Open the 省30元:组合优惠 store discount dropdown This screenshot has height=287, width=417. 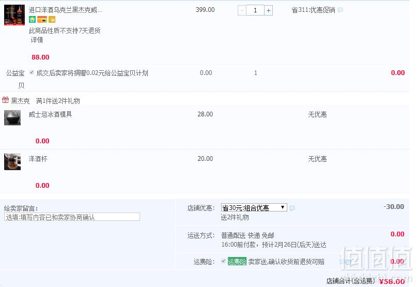point(254,208)
